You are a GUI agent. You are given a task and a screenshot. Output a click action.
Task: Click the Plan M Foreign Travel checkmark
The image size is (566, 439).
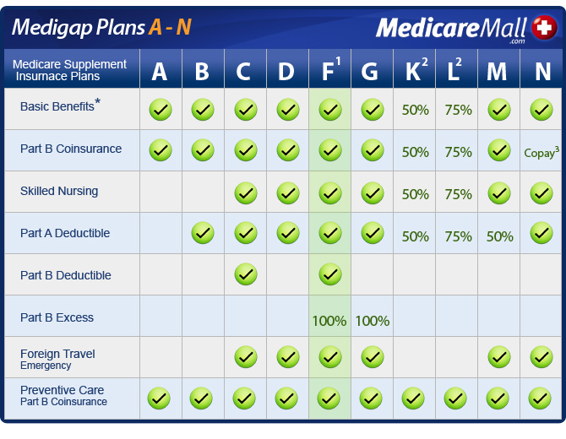pyautogui.click(x=498, y=357)
